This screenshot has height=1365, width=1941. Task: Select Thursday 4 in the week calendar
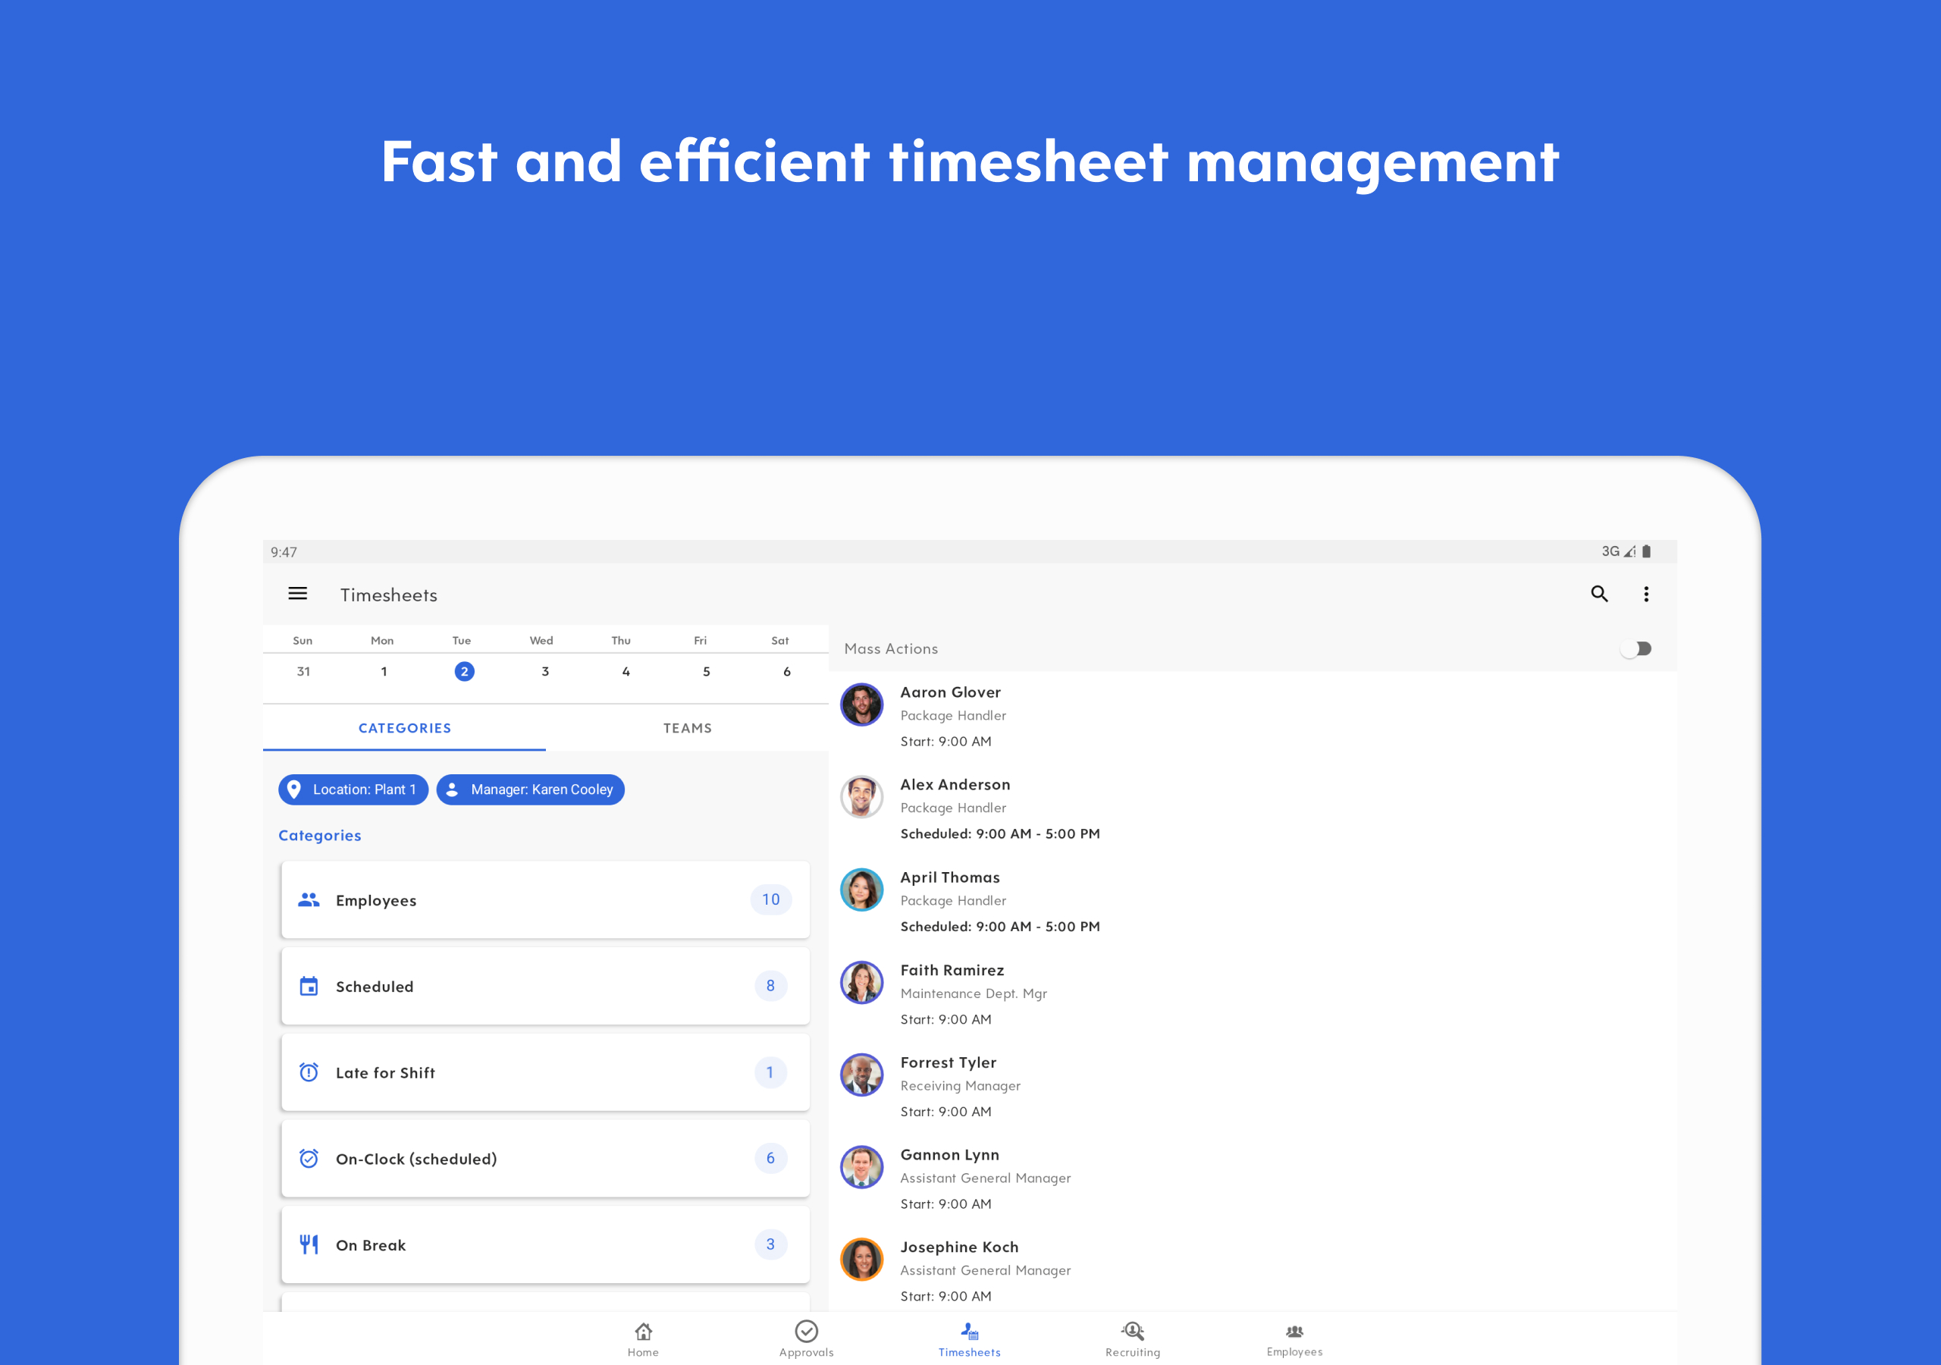pyautogui.click(x=626, y=672)
